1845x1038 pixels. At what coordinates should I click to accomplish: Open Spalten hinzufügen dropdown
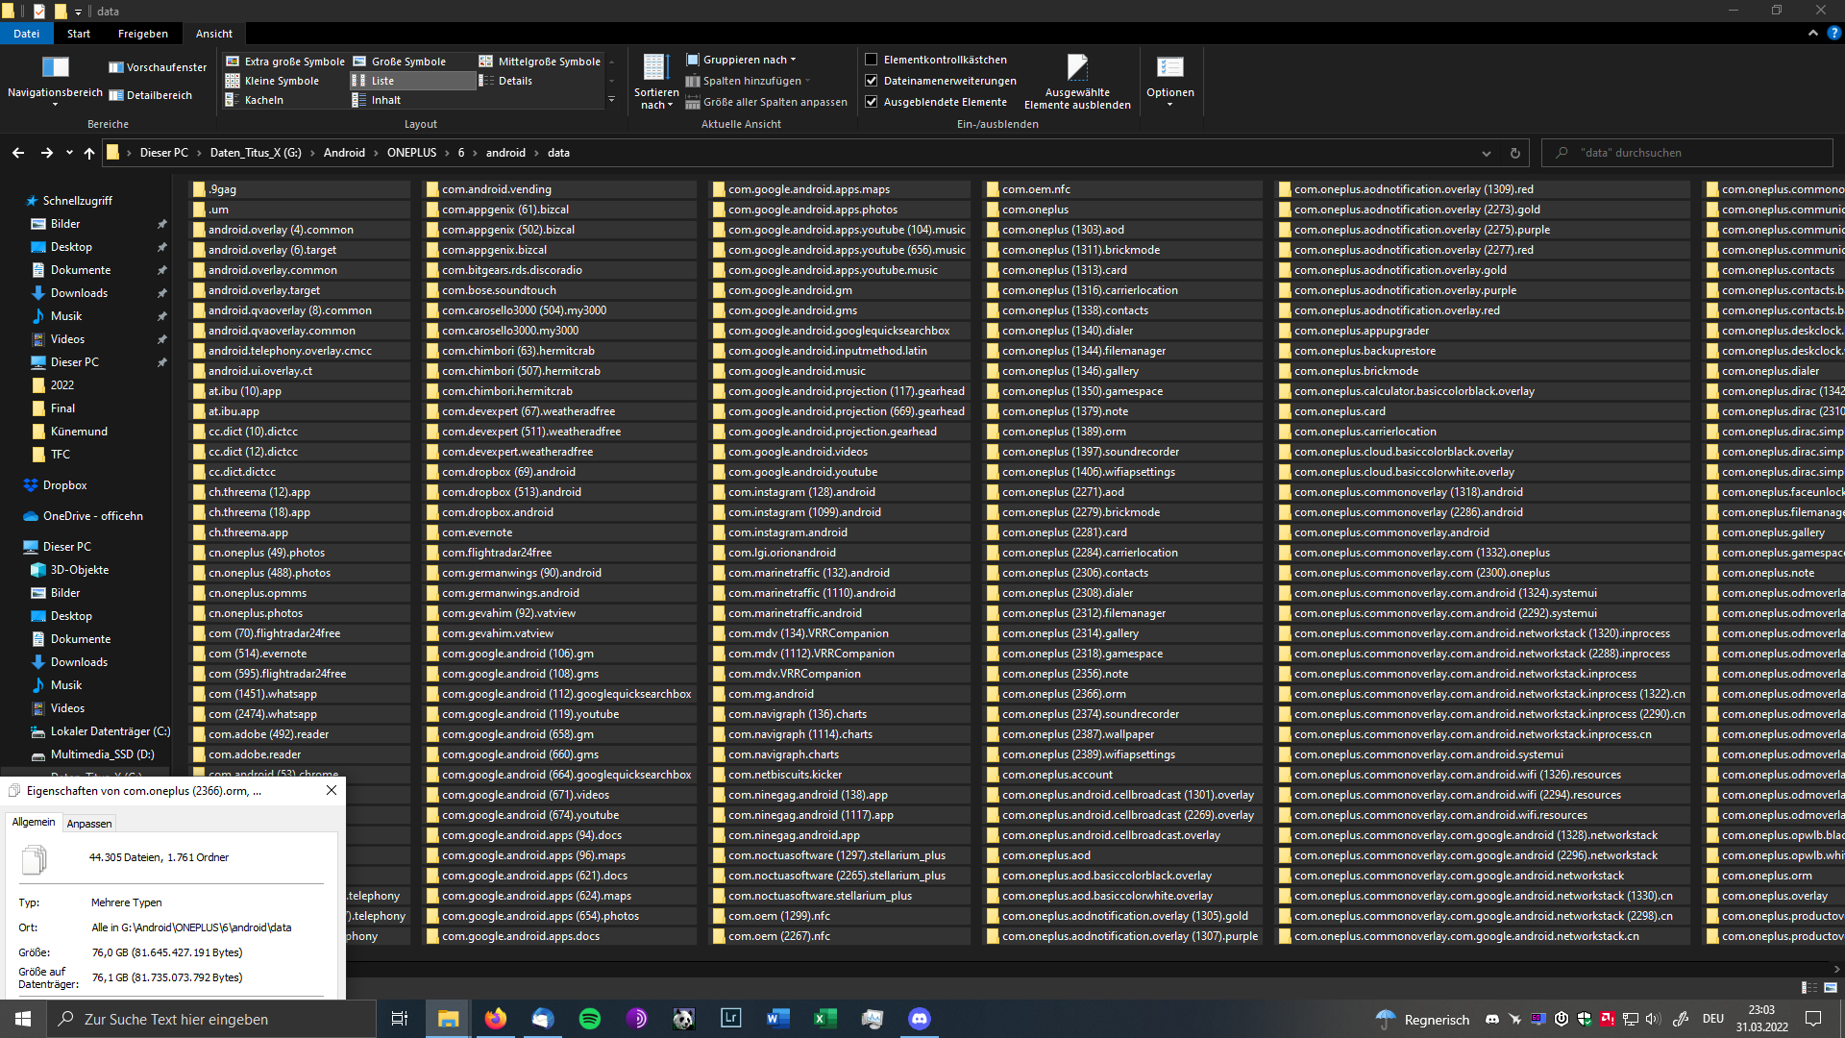(x=748, y=81)
